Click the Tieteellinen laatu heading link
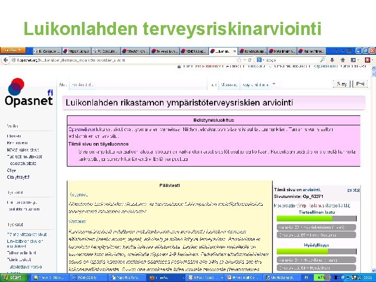This screenshot has height=282, width=376. click(317, 212)
